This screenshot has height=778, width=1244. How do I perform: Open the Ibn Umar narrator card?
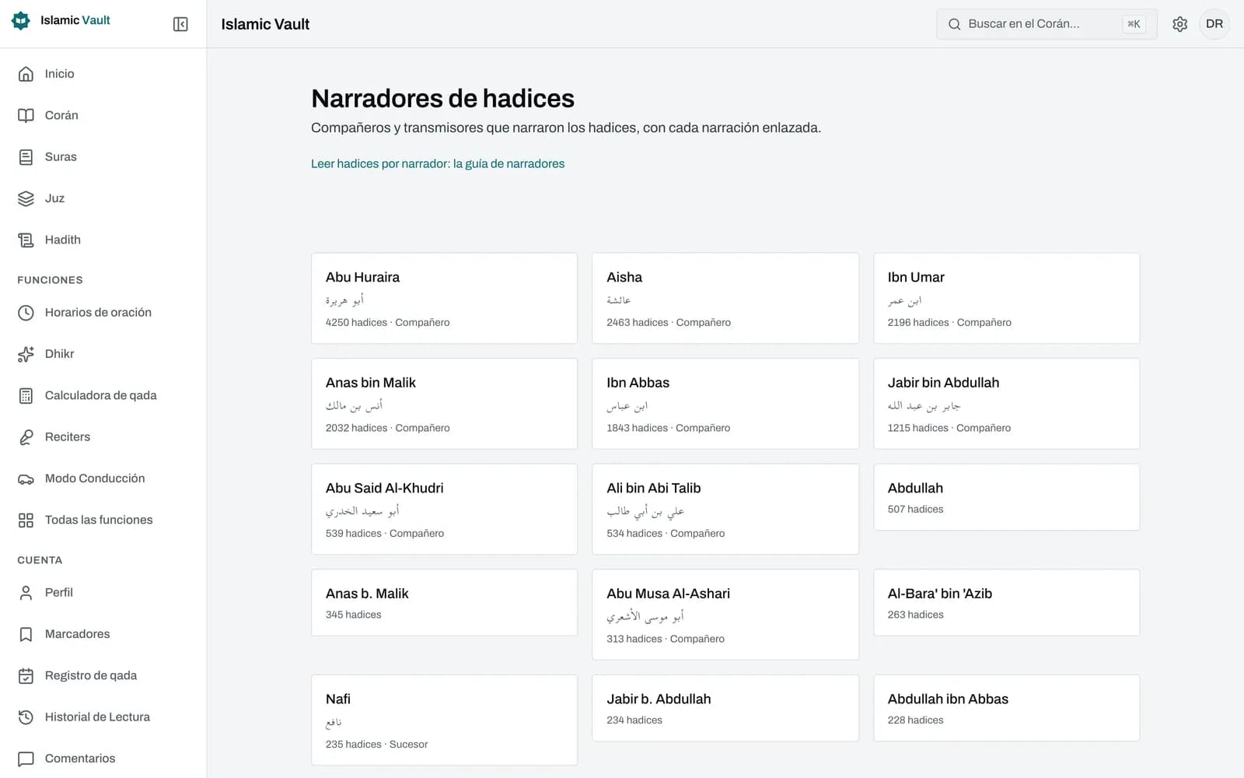point(1006,298)
